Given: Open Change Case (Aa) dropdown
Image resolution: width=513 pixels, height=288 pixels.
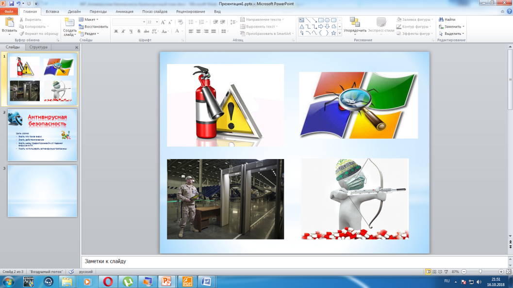Looking at the screenshot, I should pos(165,32).
